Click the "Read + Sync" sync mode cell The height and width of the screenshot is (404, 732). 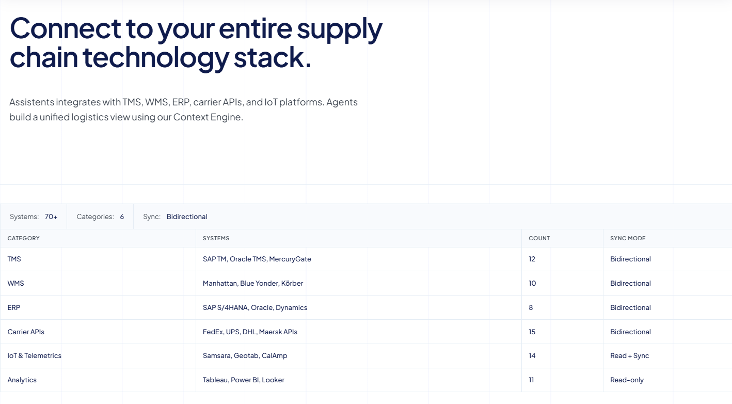click(x=667, y=356)
